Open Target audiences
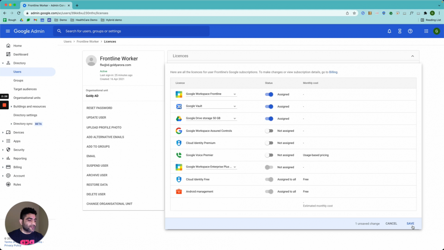Image resolution: width=444 pixels, height=250 pixels. pos(25,89)
